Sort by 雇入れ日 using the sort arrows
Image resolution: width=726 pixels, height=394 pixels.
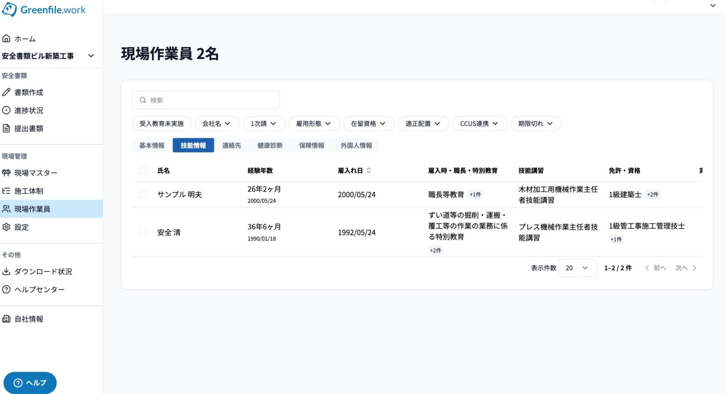point(369,171)
